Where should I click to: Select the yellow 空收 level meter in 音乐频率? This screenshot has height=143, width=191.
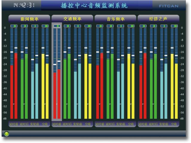[131, 74]
